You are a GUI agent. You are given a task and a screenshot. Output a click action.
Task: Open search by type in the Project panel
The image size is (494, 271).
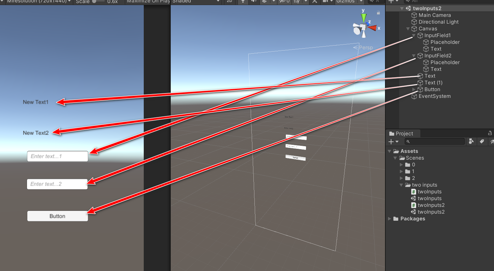coord(471,141)
